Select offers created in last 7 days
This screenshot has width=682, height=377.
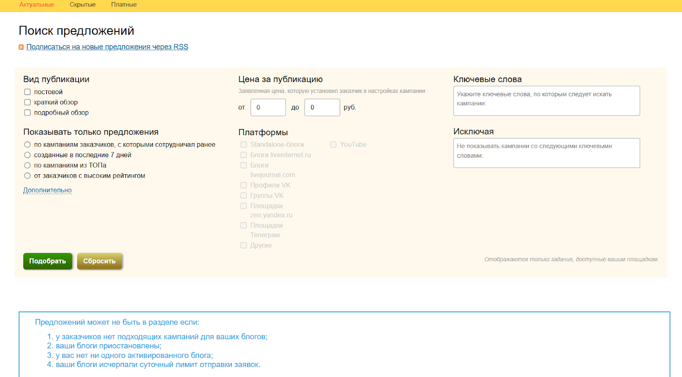[x=28, y=155]
